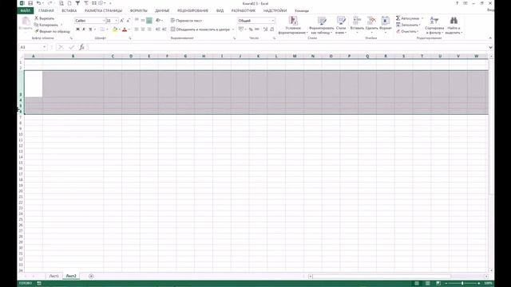This screenshot has width=511, height=287.
Task: Save the workbook from the quick access toolbar
Action: 30,3
